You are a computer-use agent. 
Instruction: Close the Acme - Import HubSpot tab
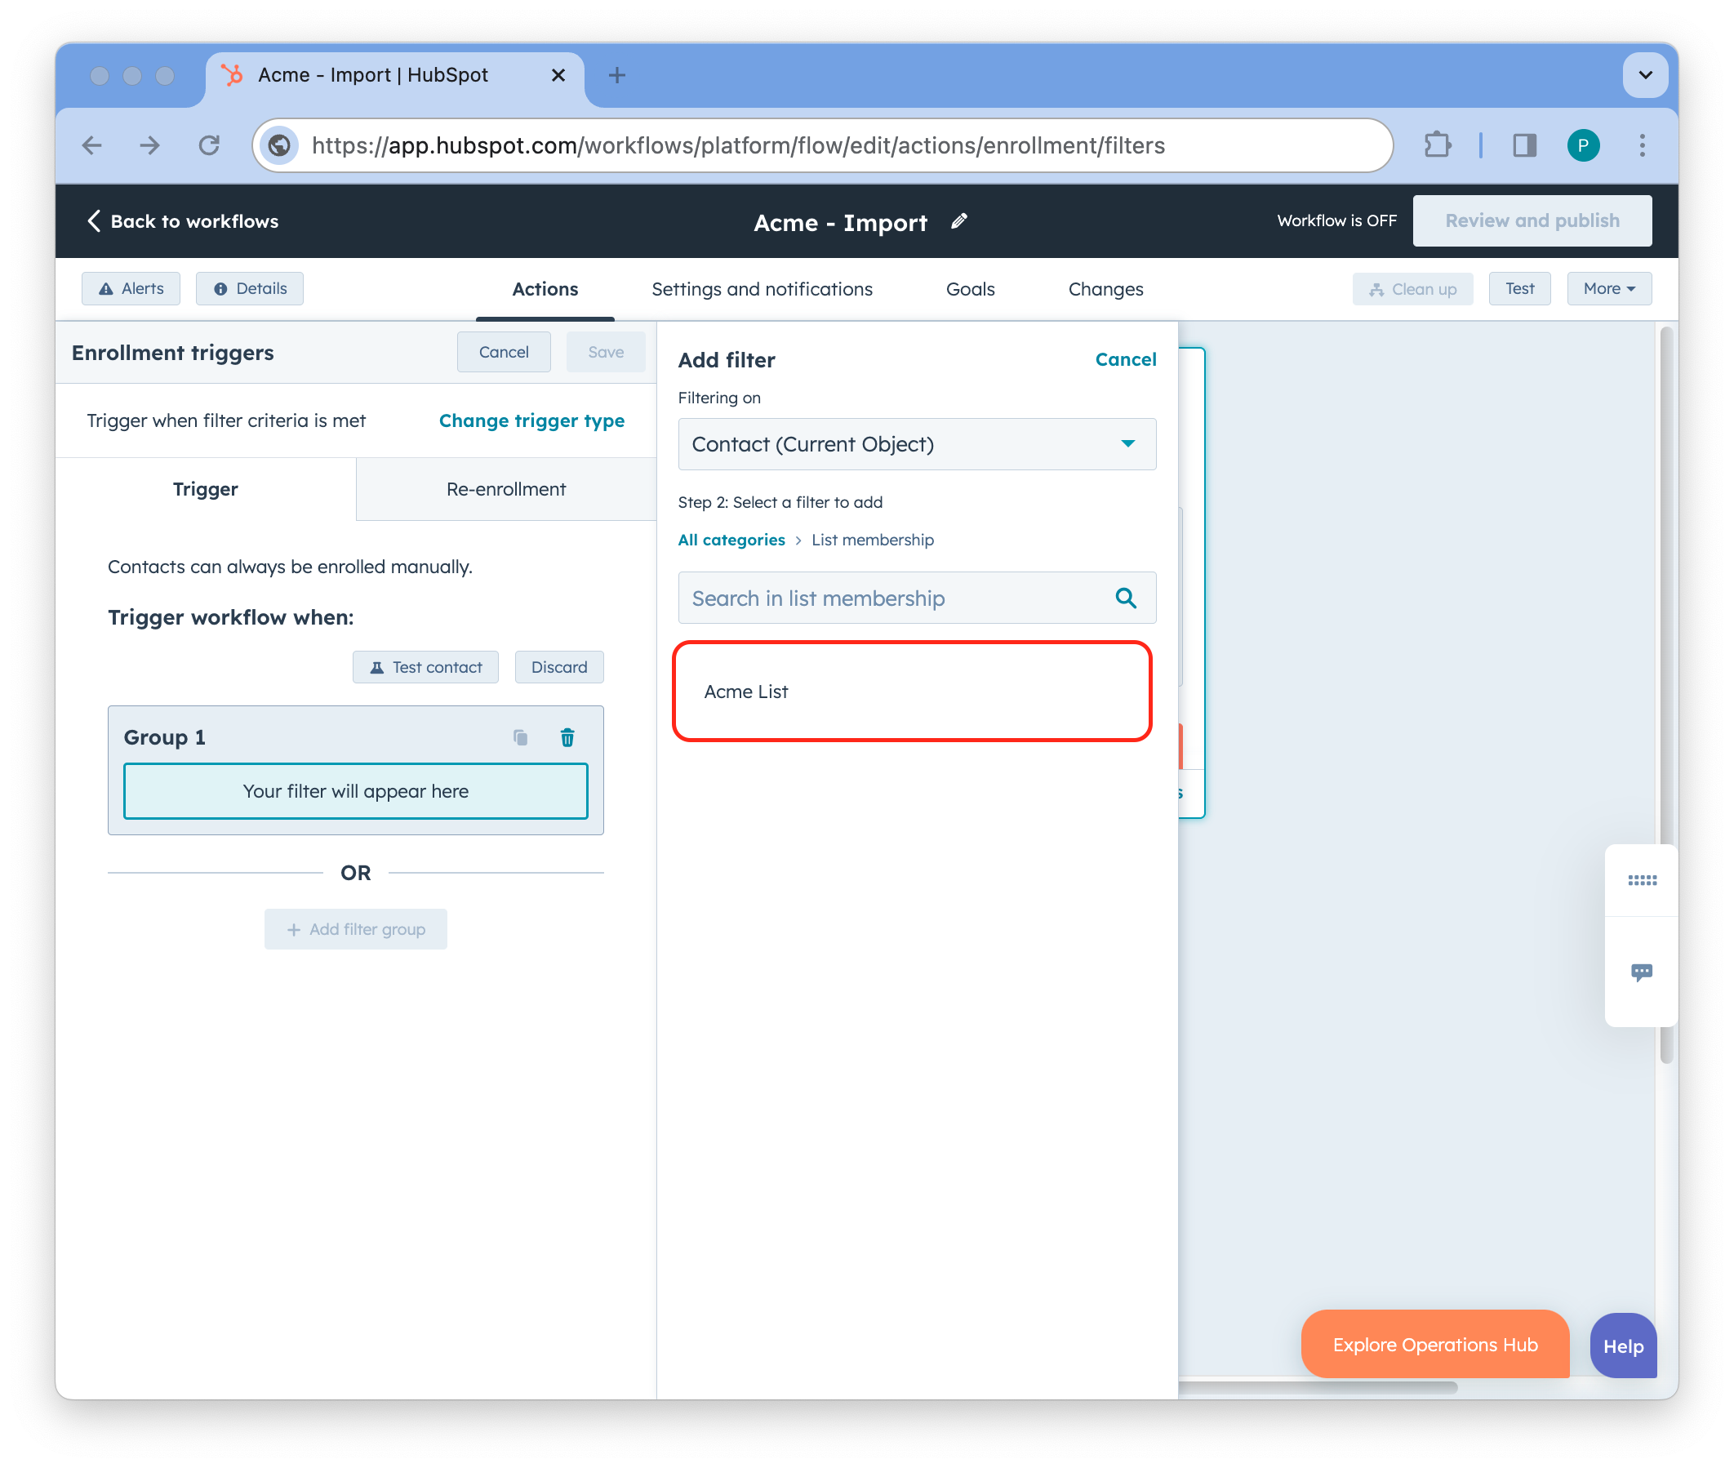point(558,75)
